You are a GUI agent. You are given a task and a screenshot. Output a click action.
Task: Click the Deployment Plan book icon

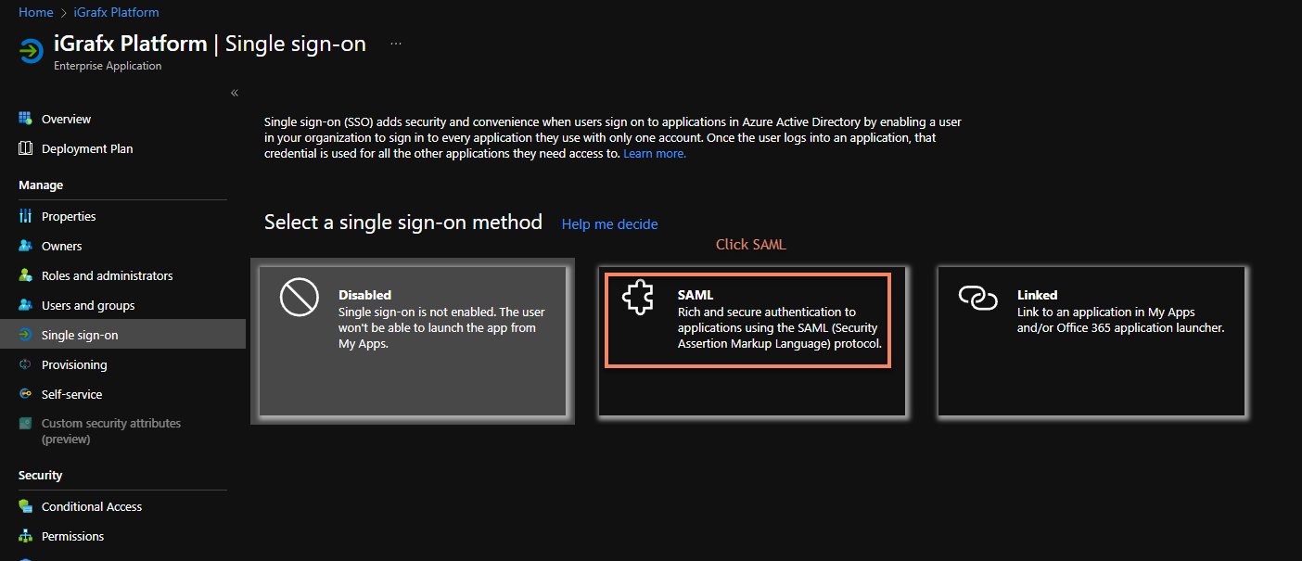[26, 148]
